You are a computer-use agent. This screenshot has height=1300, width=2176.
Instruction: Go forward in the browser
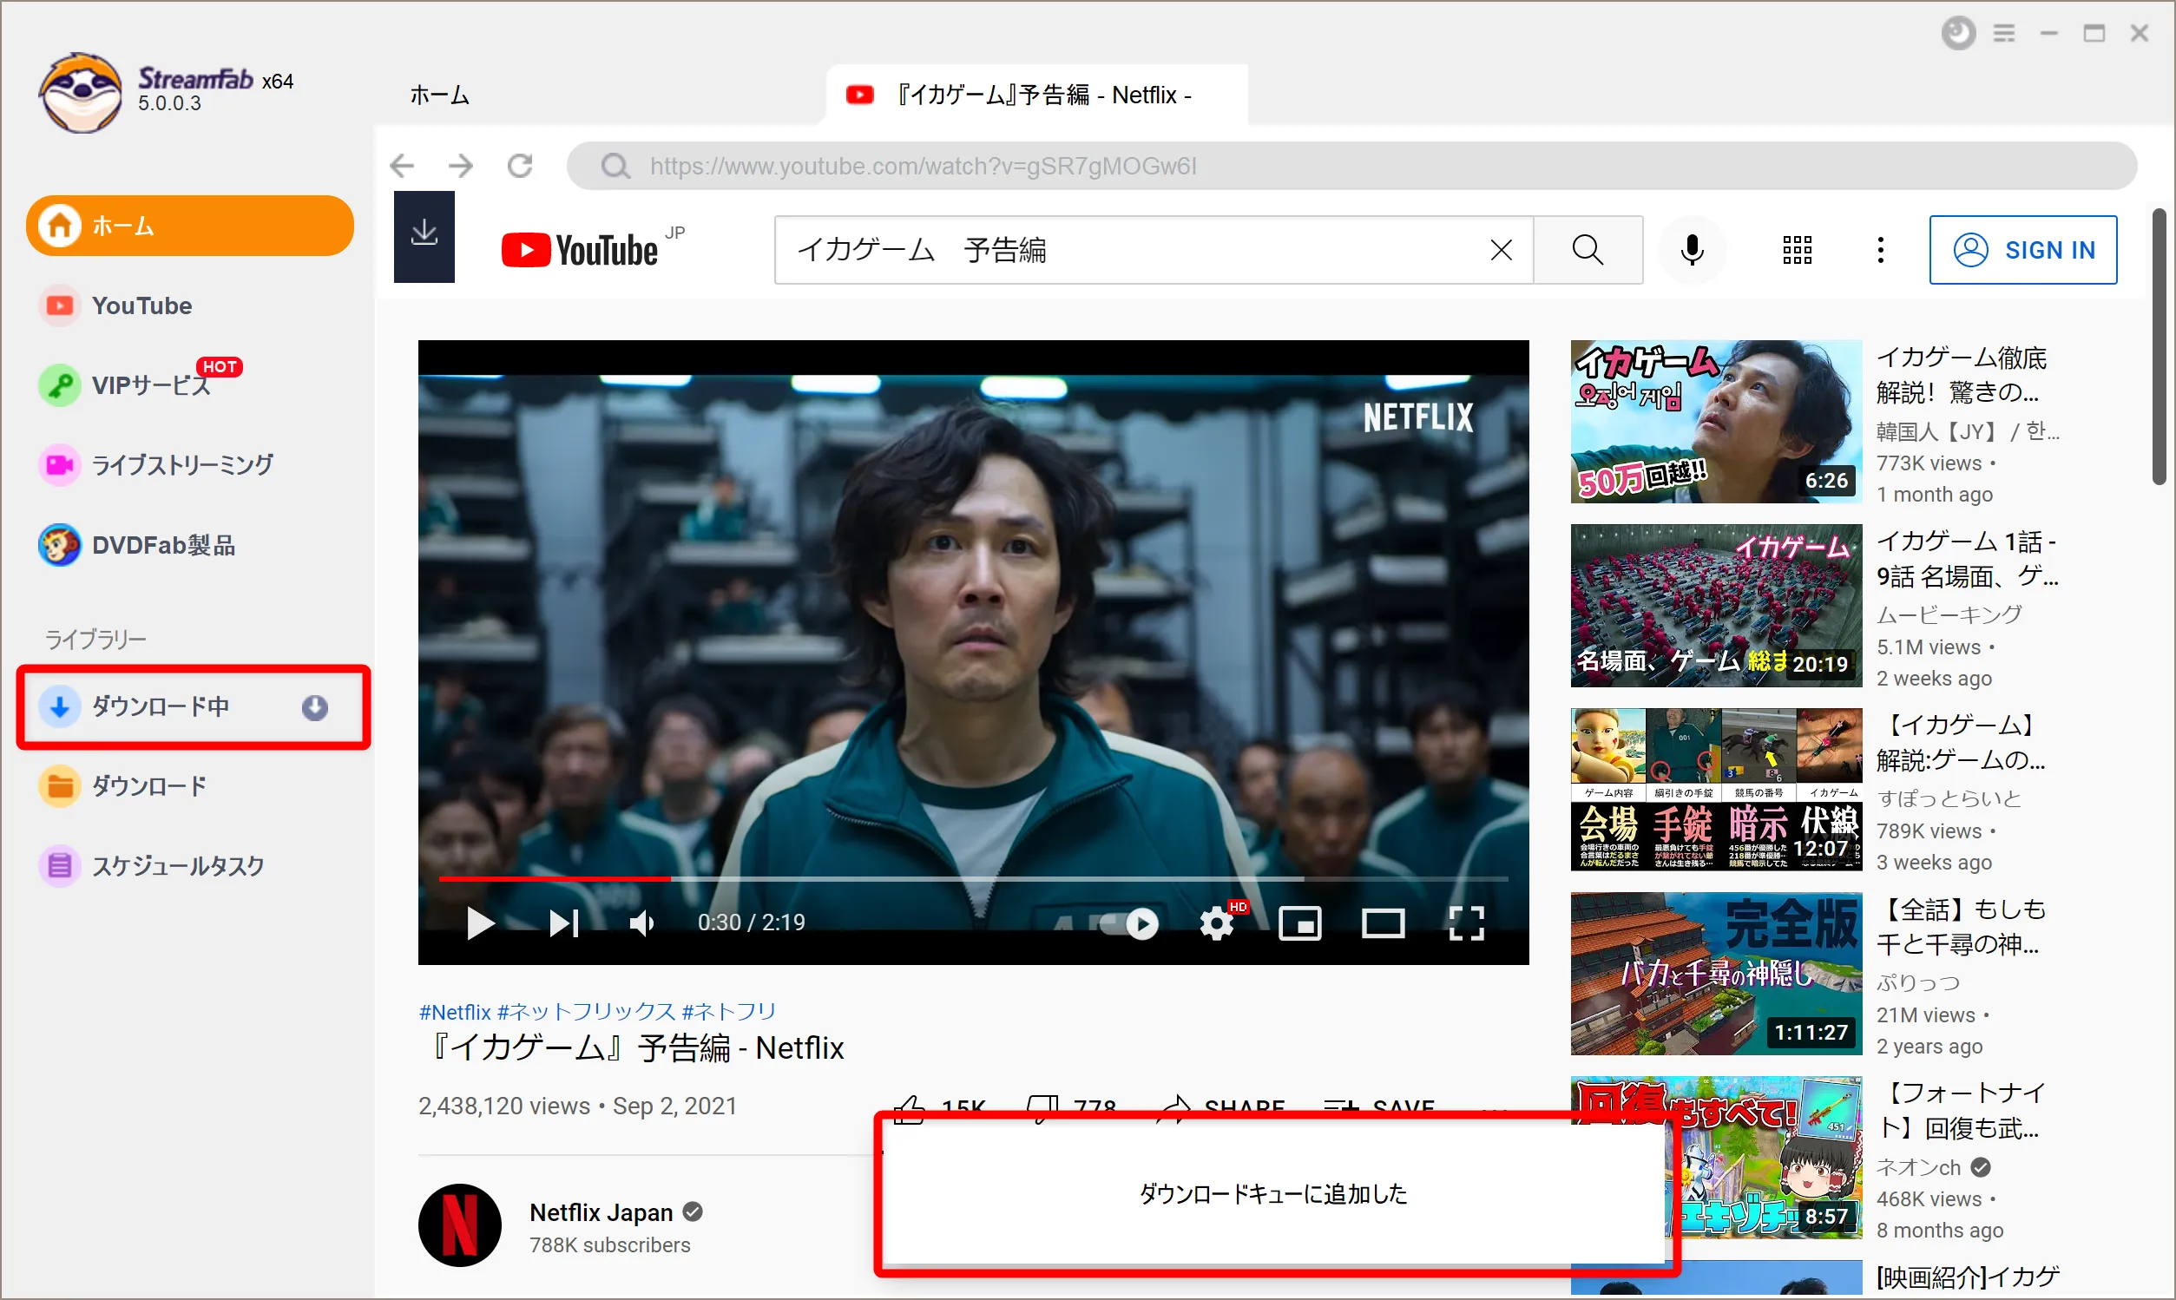pyautogui.click(x=461, y=166)
